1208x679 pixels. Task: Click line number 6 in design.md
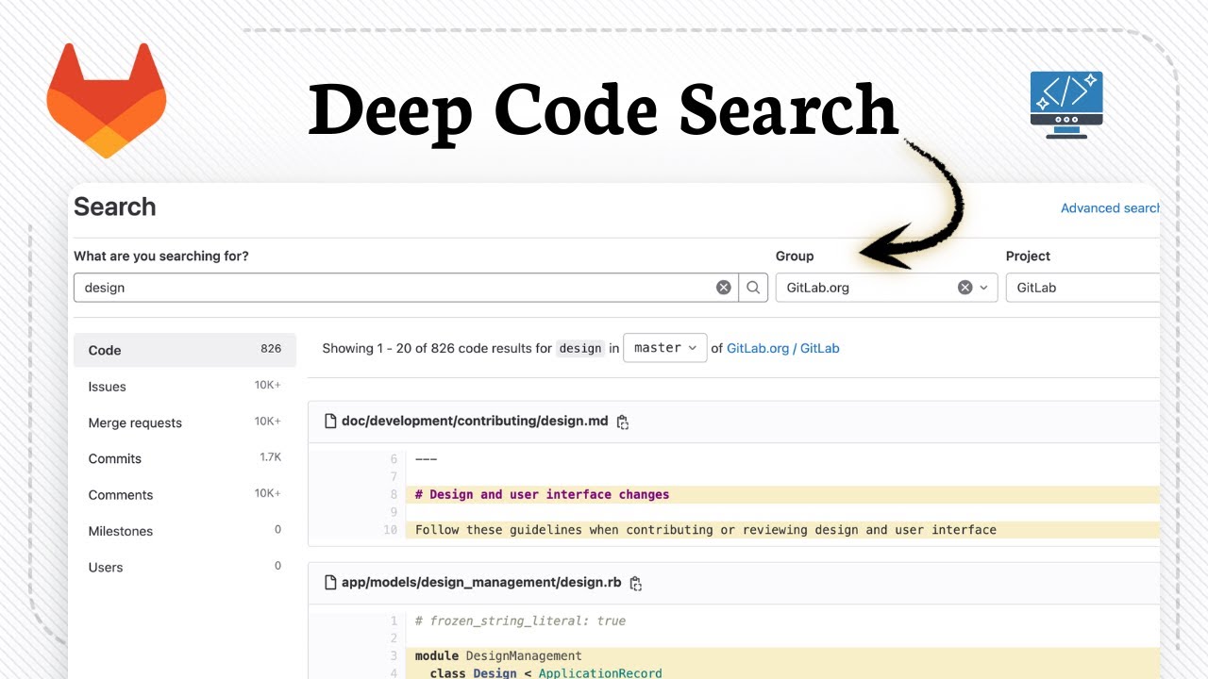point(394,459)
